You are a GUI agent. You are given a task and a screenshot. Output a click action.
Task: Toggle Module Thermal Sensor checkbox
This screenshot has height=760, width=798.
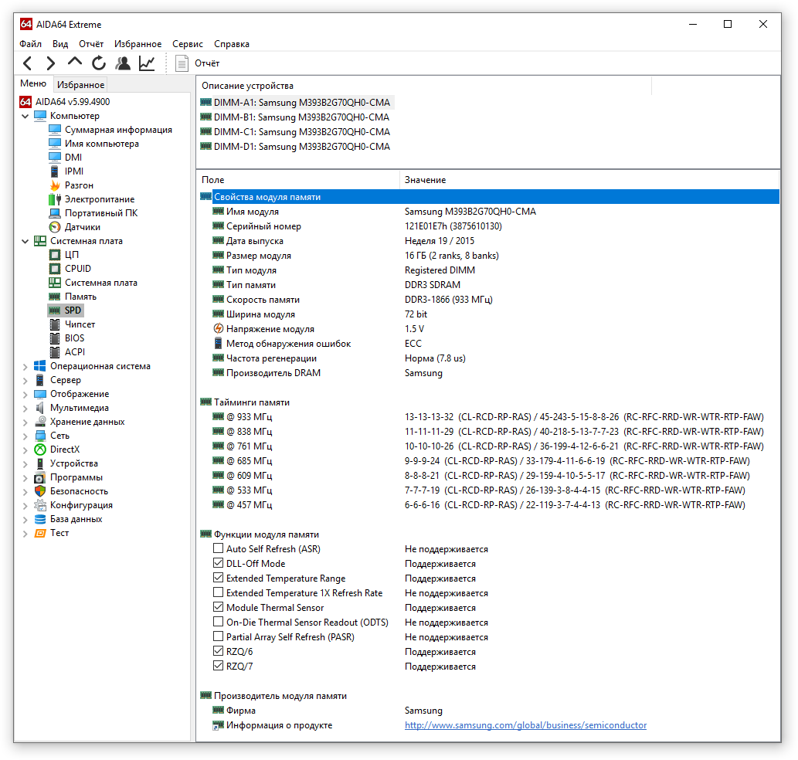218,607
